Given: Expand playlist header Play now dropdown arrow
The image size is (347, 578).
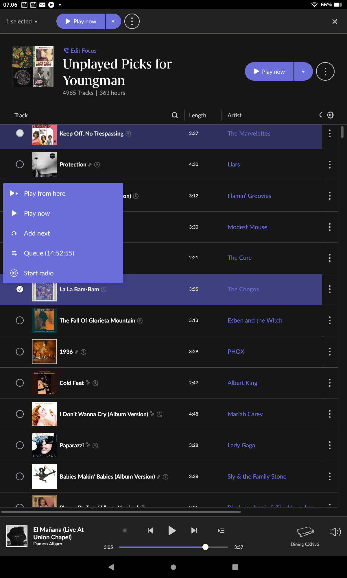Looking at the screenshot, I should coord(303,71).
